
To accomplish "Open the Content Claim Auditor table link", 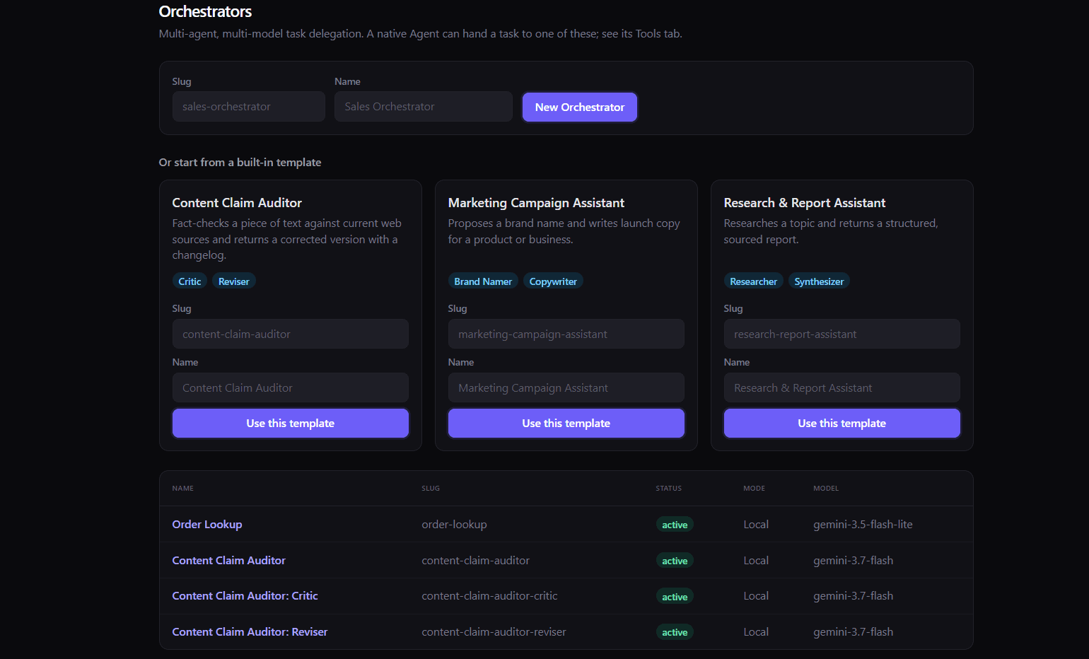I will pyautogui.click(x=229, y=560).
